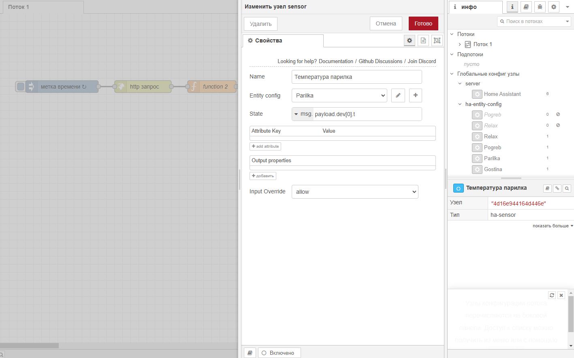
Task: Expand the Поток 1 tree item
Action: click(460, 44)
